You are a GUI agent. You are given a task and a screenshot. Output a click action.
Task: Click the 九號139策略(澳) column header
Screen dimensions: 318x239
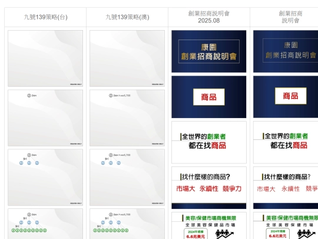127,17
